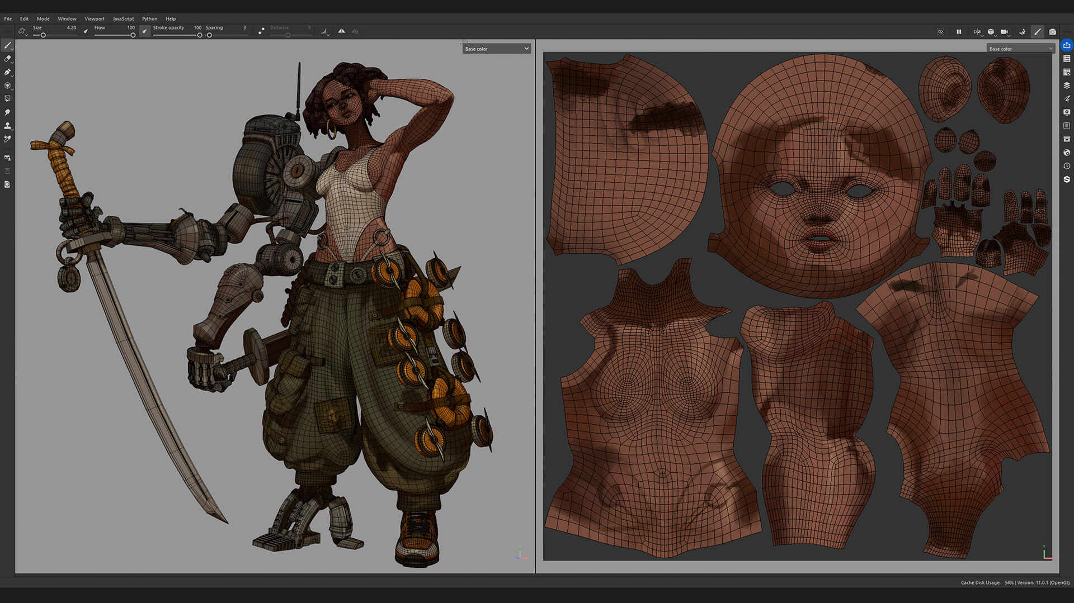Select the Paint brush tool
The height and width of the screenshot is (603, 1074).
(x=8, y=45)
